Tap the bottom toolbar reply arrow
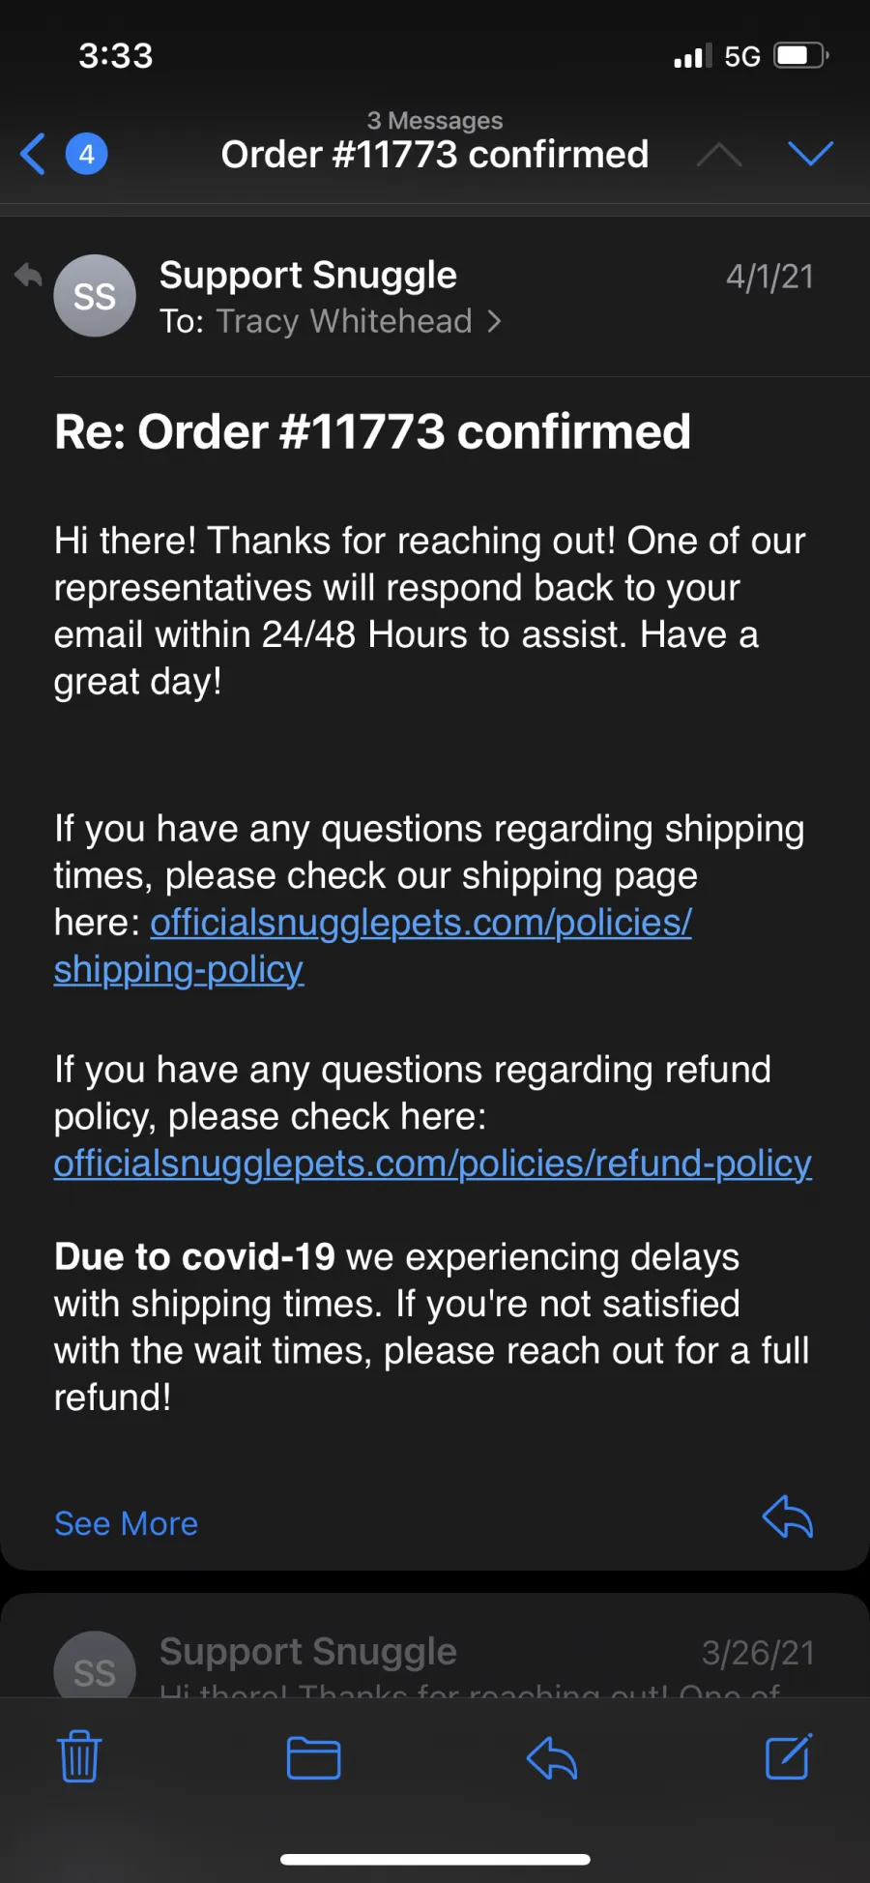The width and height of the screenshot is (870, 1883). [552, 1757]
